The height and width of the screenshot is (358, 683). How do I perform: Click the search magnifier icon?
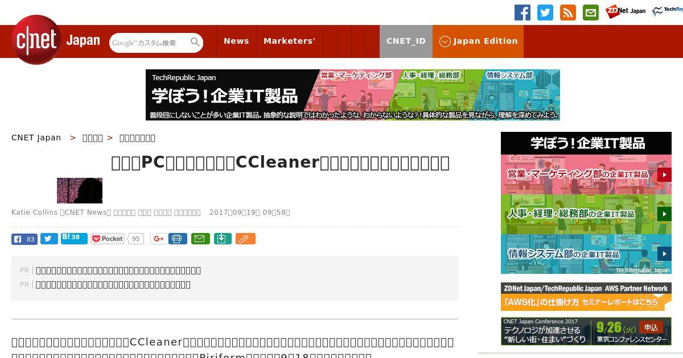click(195, 42)
